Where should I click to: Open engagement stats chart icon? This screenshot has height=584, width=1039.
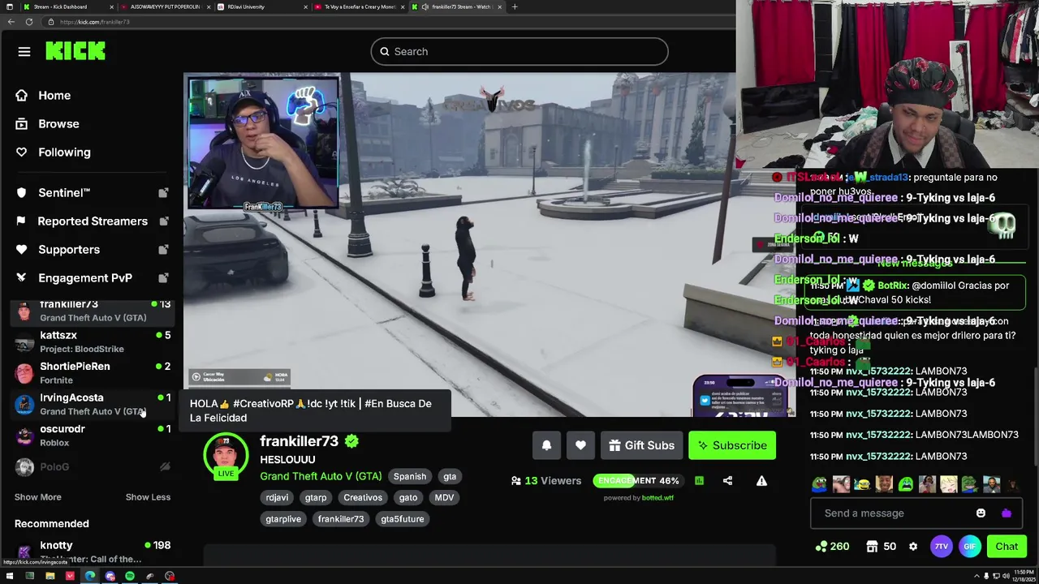(x=699, y=481)
